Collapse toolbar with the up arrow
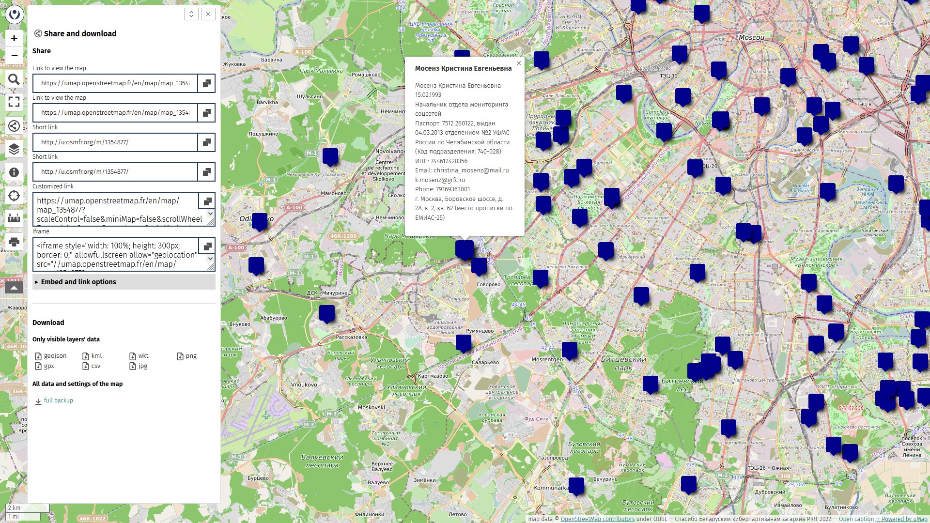This screenshot has width=930, height=523. tap(14, 288)
